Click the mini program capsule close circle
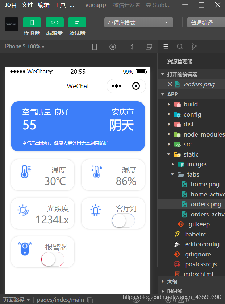This screenshot has height=304, width=225. (x=136, y=86)
